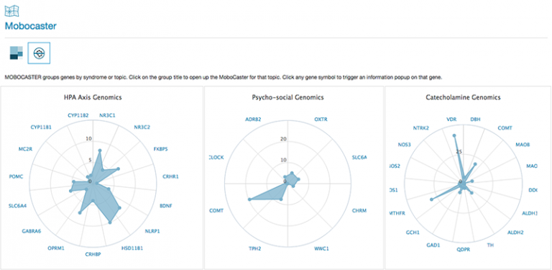Click the POMC gene symbol
Viewport: 552px width, 270px height.
[x=17, y=176]
